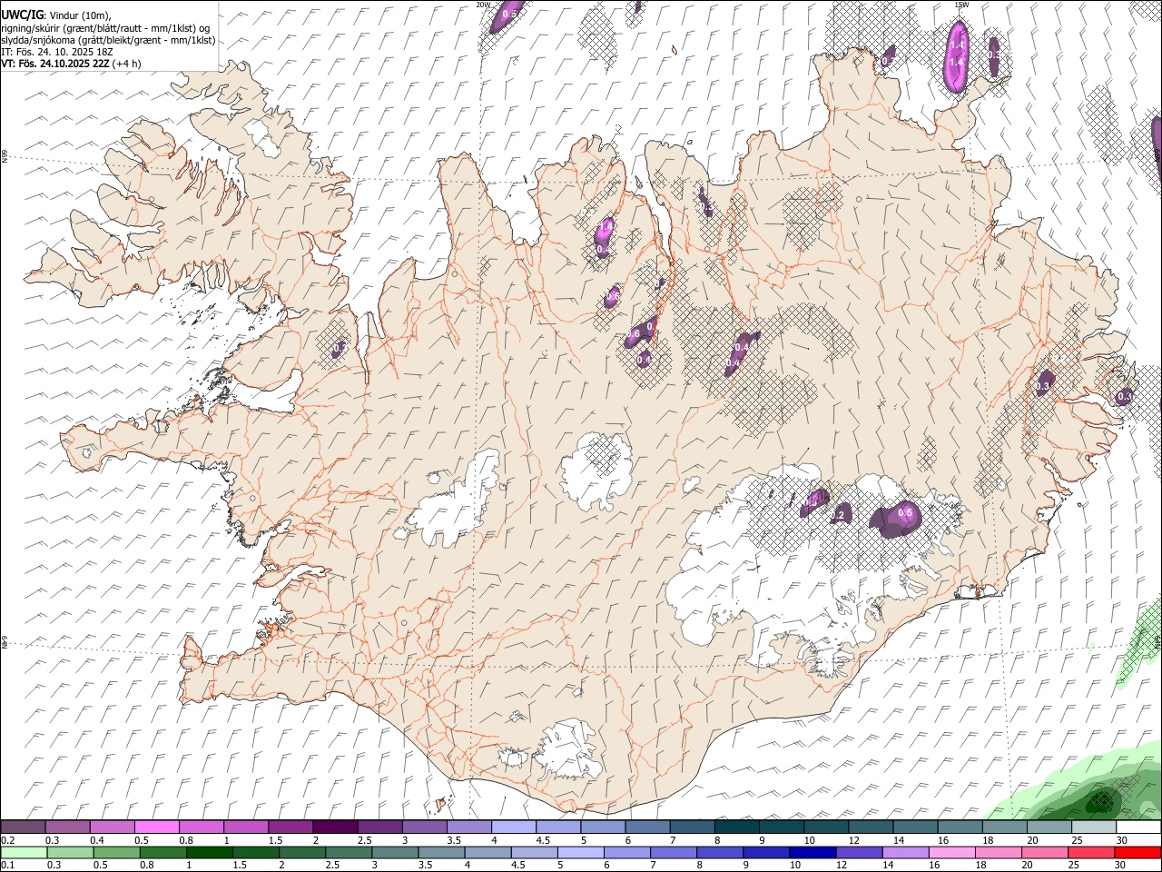Click the 'VT: Fös. 24.10.2025 22Z (+4 h)' line
Image resolution: width=1162 pixels, height=872 pixels.
coord(71,64)
